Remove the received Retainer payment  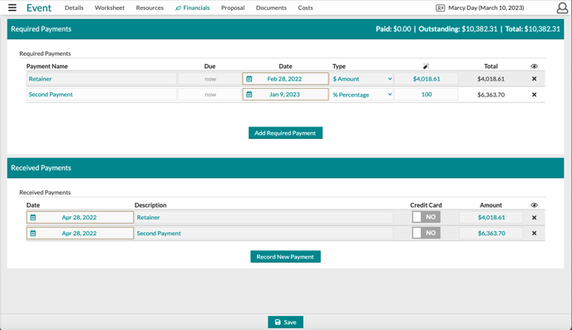[x=534, y=218]
